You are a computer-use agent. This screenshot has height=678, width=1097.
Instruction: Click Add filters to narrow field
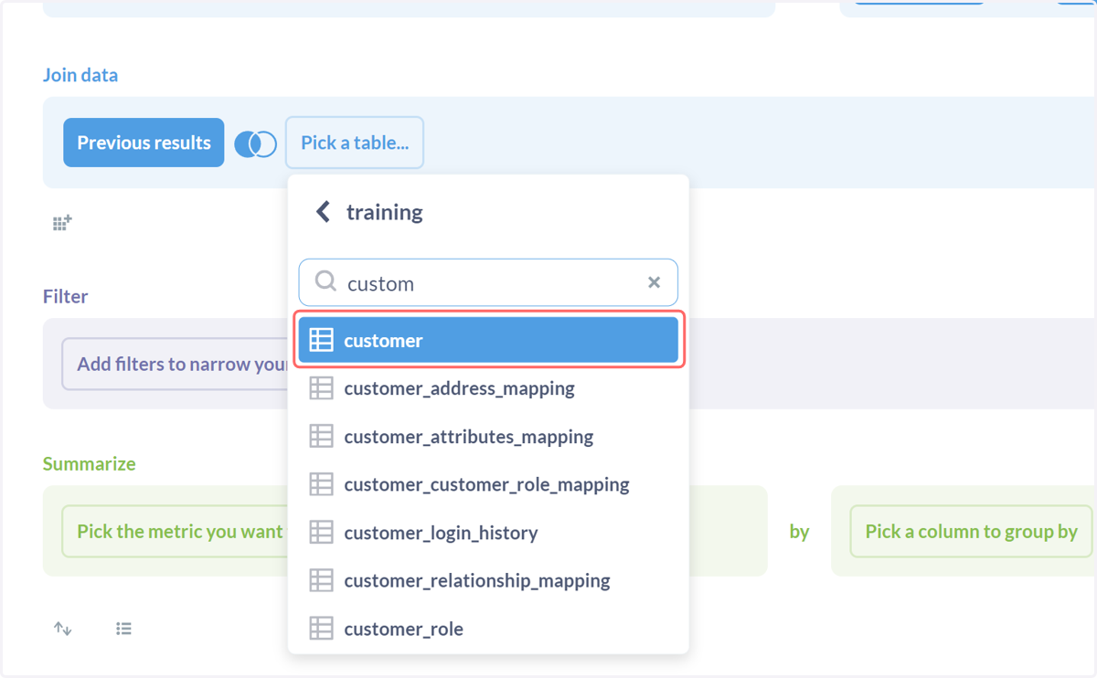point(176,364)
